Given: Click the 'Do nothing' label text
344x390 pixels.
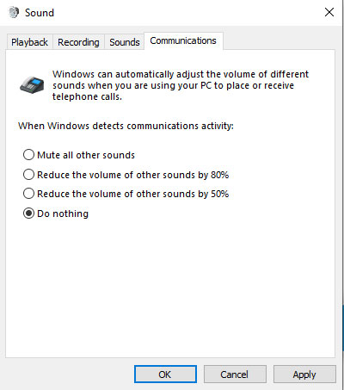Looking at the screenshot, I should click(63, 214).
